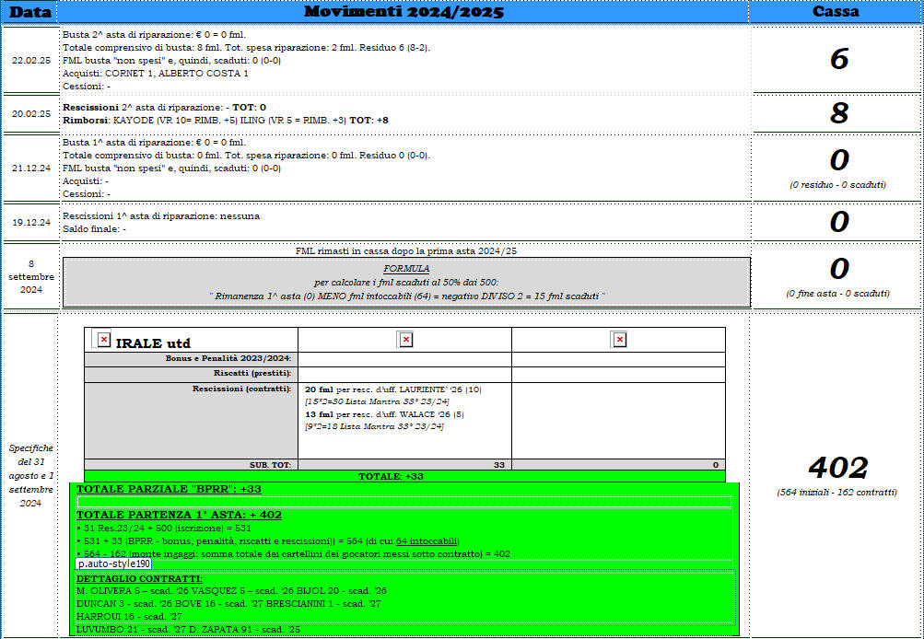Image resolution: width=924 pixels, height=639 pixels.
Task: Click the "HARROUI 16 - scad. '27" line
Action: 130,617
